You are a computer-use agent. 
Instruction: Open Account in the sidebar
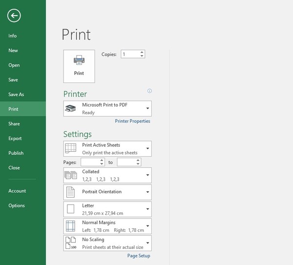pyautogui.click(x=23, y=191)
